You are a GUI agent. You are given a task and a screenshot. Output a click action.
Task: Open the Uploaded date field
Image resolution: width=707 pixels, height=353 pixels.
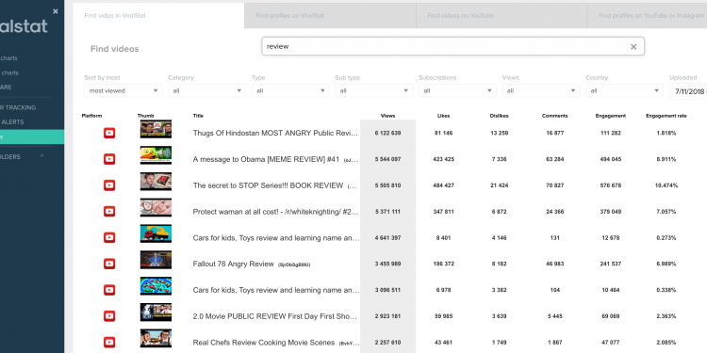click(688, 91)
